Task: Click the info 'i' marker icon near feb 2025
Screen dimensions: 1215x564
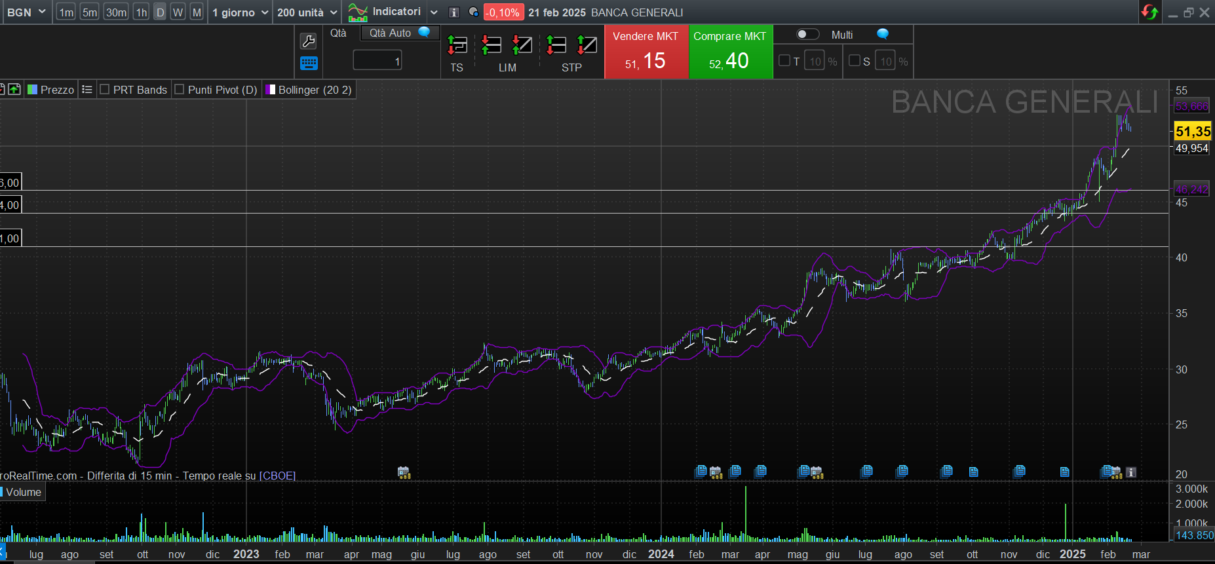Action: (1131, 472)
